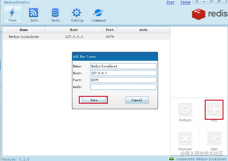Click the redis logo cube
This screenshot has width=228, height=161.
pos(198,14)
